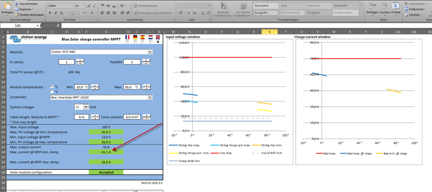
Task: Click the Cross-section spinner
Action: coord(146,117)
